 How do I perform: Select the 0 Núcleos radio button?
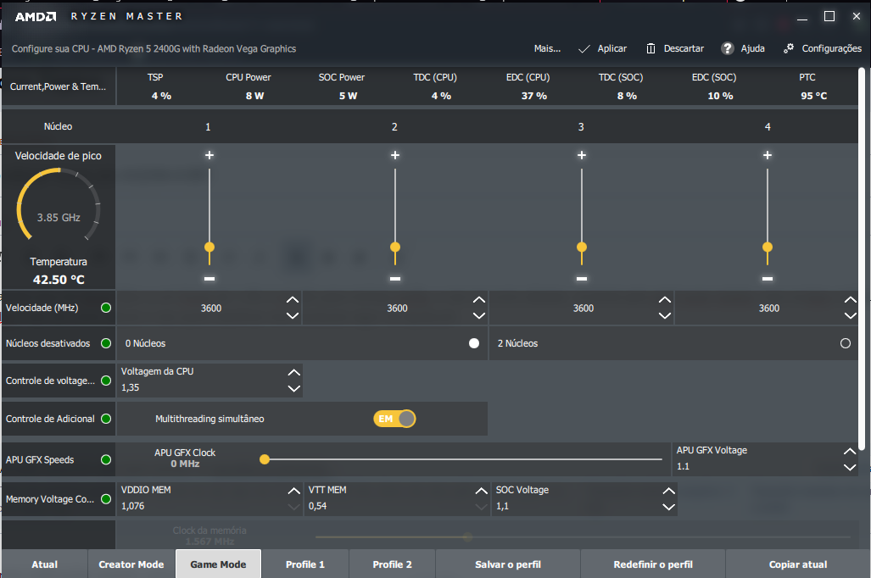tap(474, 343)
